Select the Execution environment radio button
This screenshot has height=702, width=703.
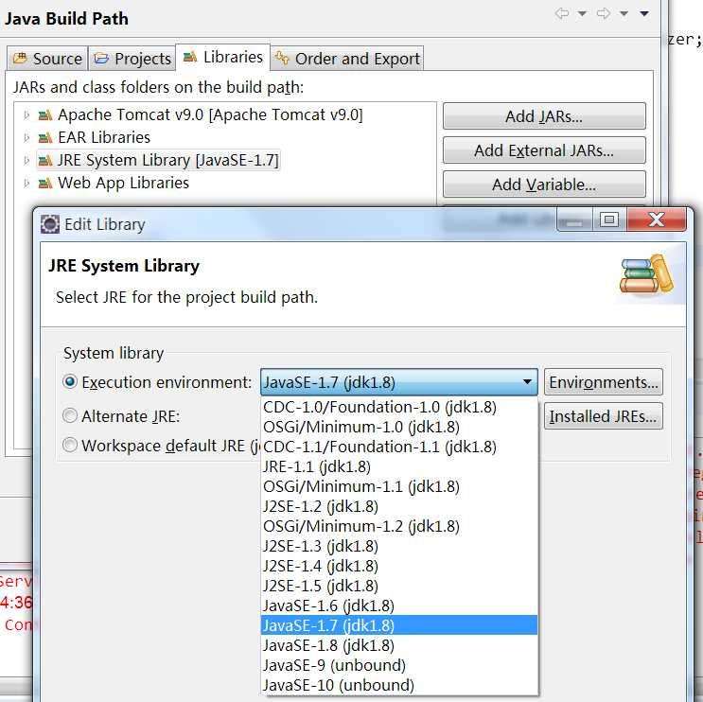(x=70, y=382)
